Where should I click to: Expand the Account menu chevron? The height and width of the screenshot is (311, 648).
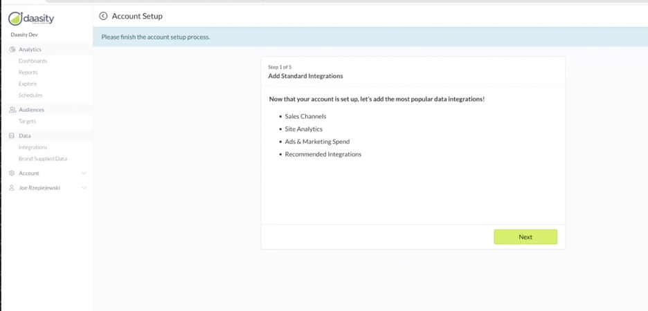coord(84,173)
